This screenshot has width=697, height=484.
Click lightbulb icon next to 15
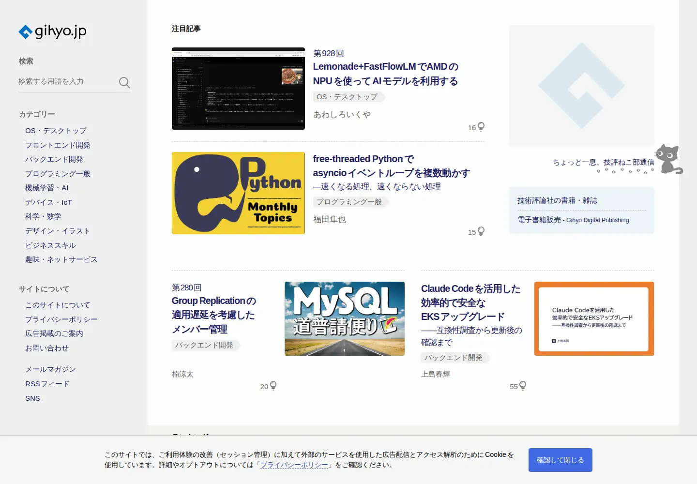click(x=481, y=231)
